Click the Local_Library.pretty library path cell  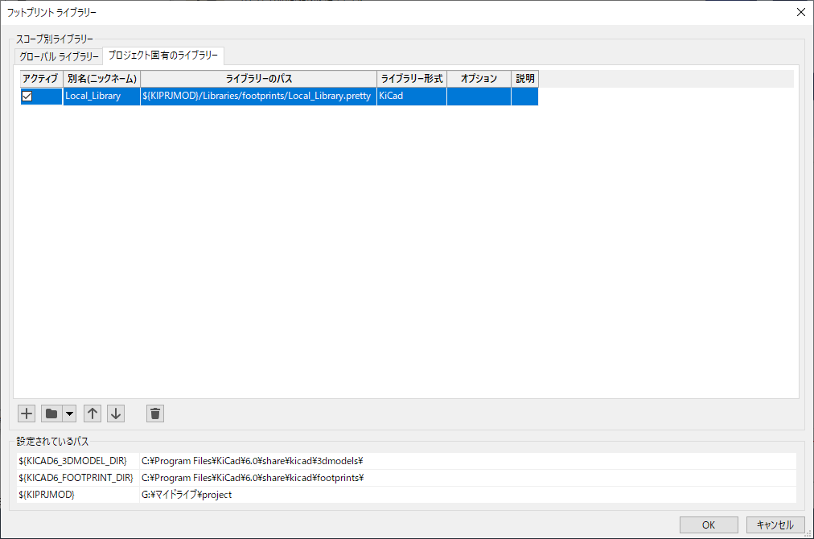258,97
